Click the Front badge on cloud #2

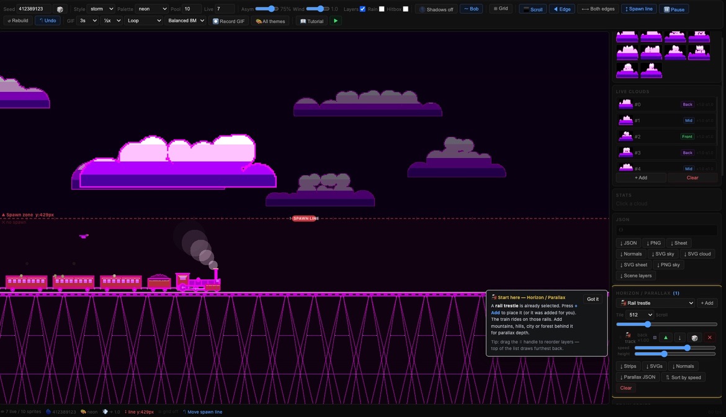[687, 137]
